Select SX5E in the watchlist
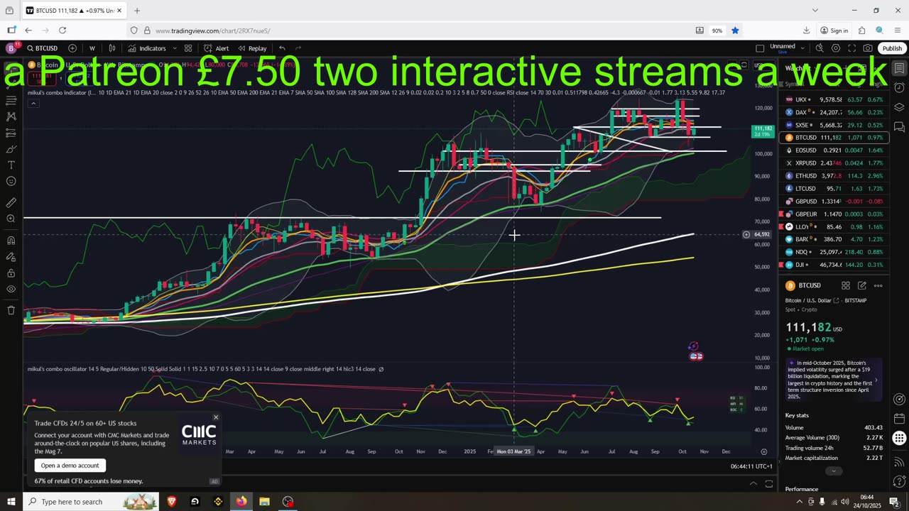909x511 pixels. (834, 125)
